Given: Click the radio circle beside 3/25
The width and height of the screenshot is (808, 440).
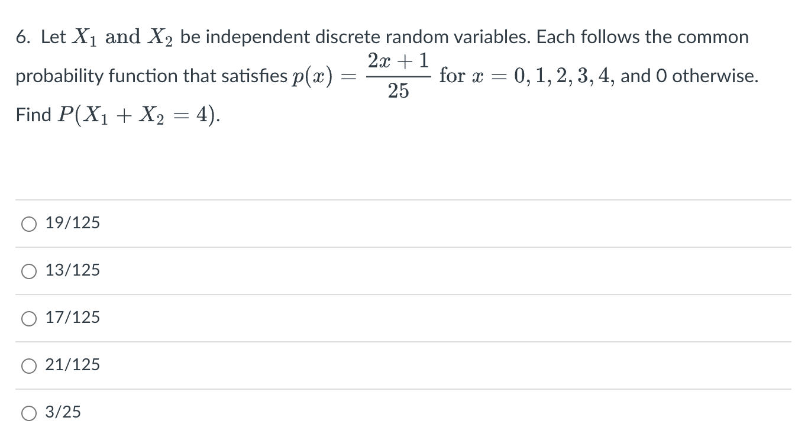Looking at the screenshot, I should point(28,412).
